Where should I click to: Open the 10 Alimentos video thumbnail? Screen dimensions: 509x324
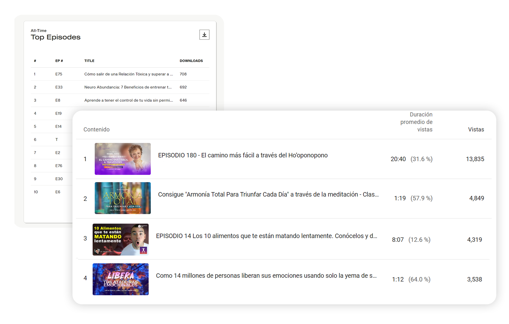tap(120, 239)
